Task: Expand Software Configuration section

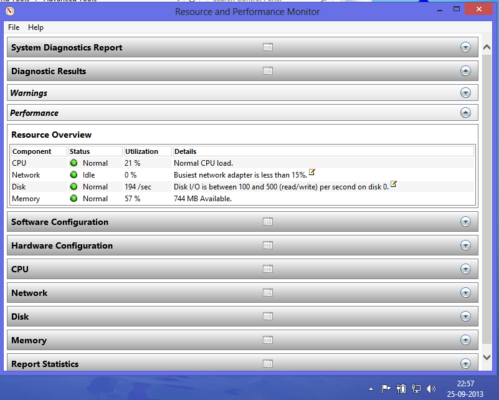Action: click(x=465, y=221)
